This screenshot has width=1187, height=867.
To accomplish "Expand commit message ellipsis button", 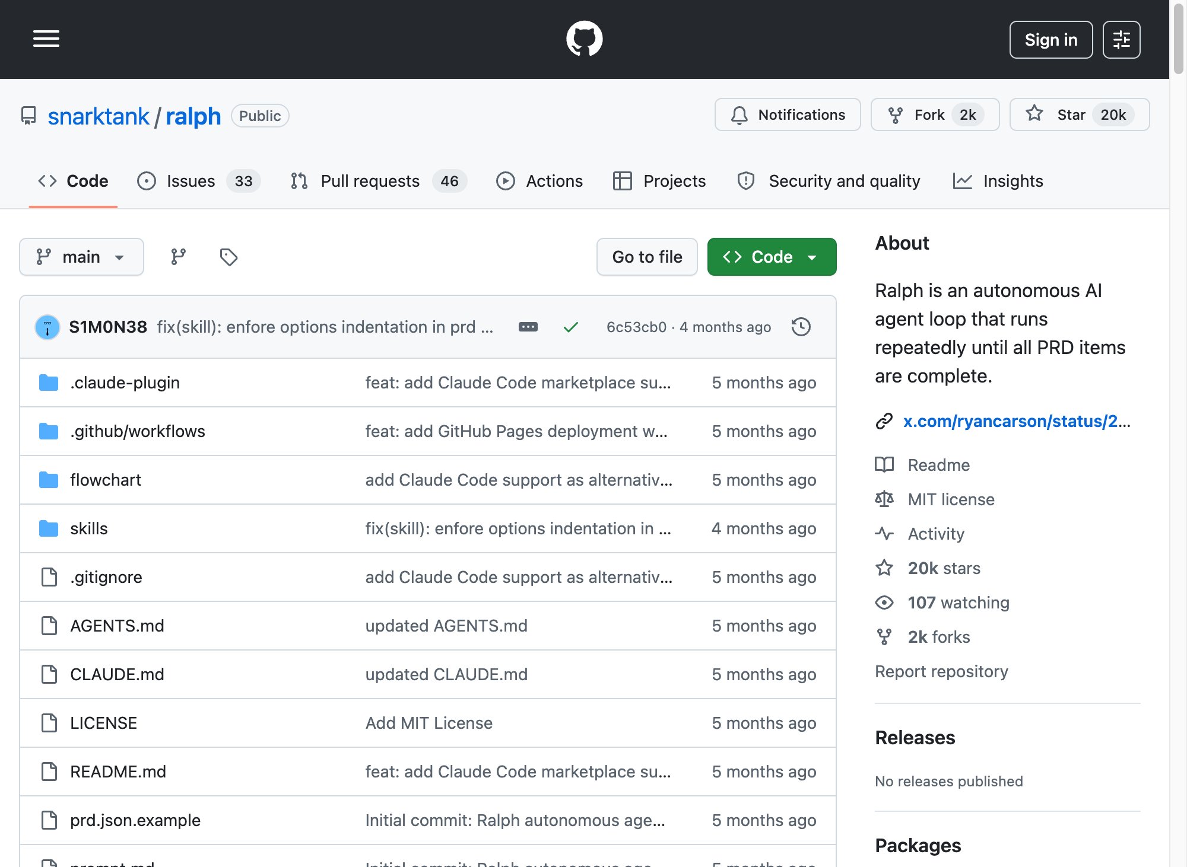I will pos(528,327).
